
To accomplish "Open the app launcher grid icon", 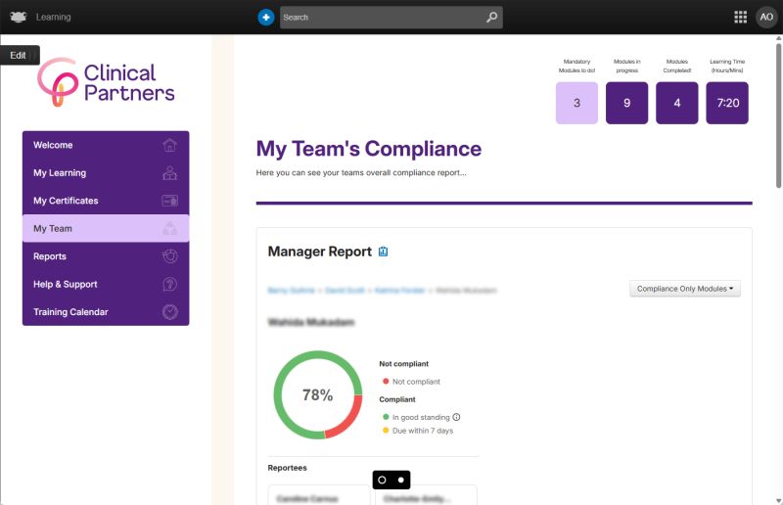I will 740,17.
